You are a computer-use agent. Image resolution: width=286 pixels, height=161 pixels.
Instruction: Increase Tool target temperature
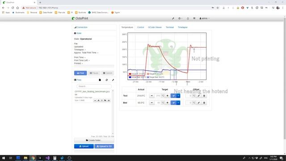click(167, 96)
